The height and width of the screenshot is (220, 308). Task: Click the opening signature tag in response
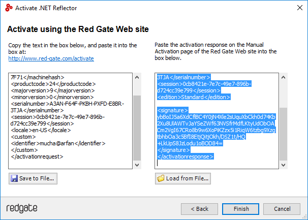point(173,110)
